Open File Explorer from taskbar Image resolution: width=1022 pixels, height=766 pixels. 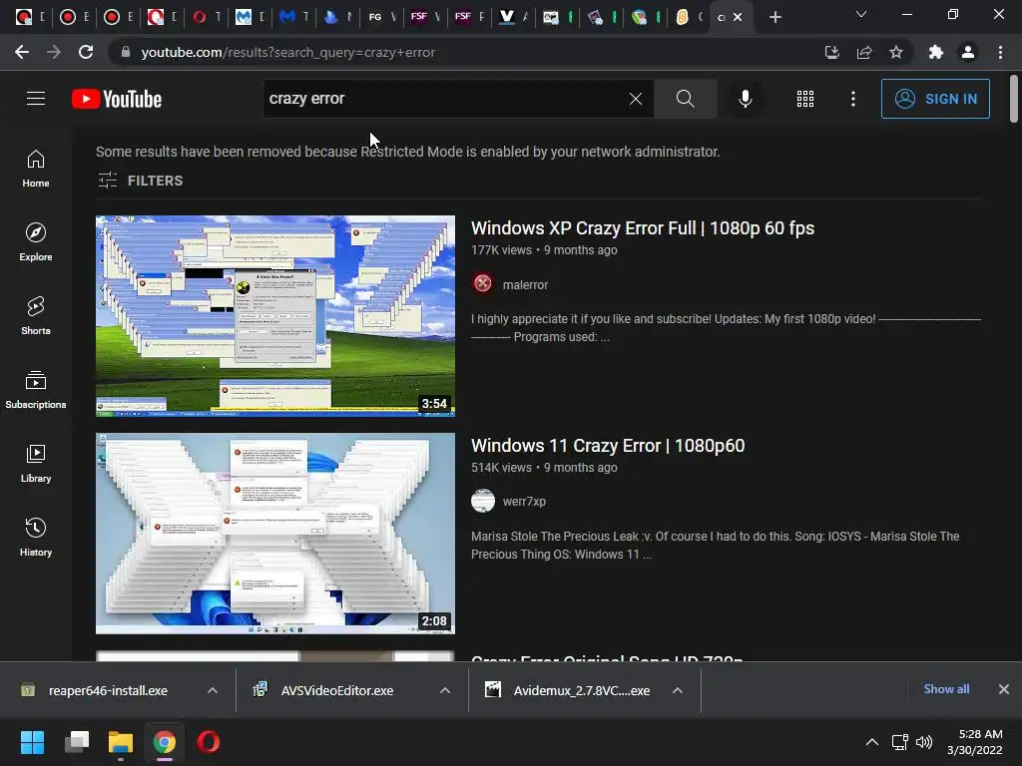click(x=121, y=742)
